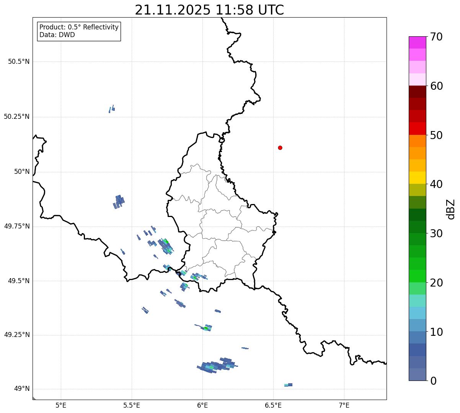The height and width of the screenshot is (413, 460).
Task: Click the 5.5°E longitude label
Action: coord(132,405)
